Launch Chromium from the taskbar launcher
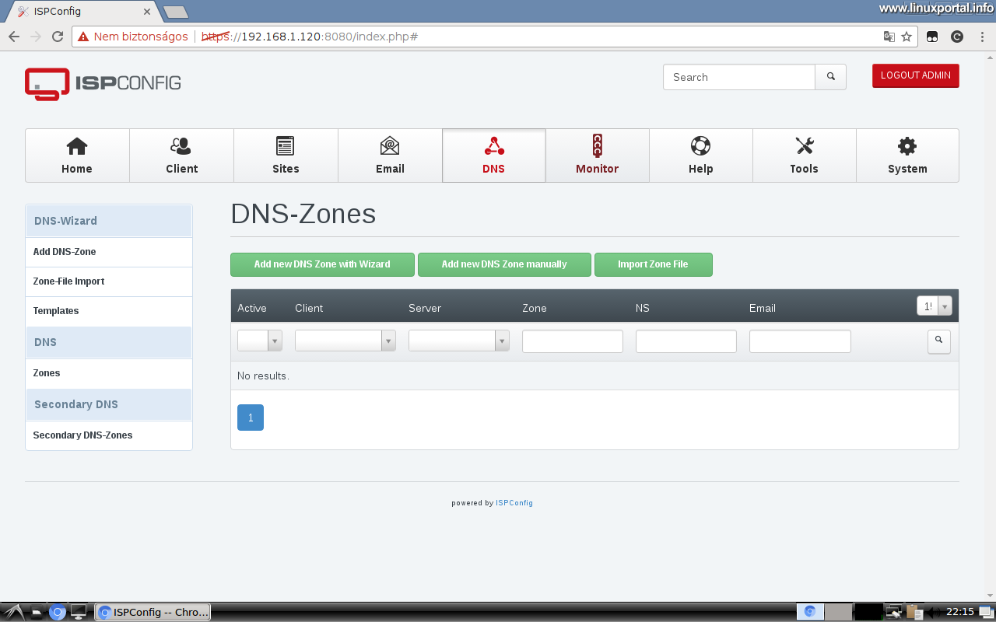 point(58,612)
